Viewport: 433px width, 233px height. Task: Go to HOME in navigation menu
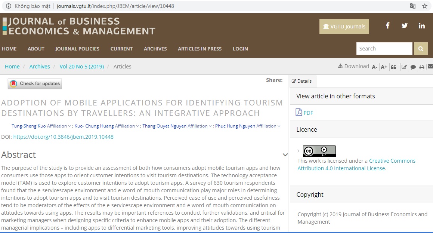pos(9,49)
